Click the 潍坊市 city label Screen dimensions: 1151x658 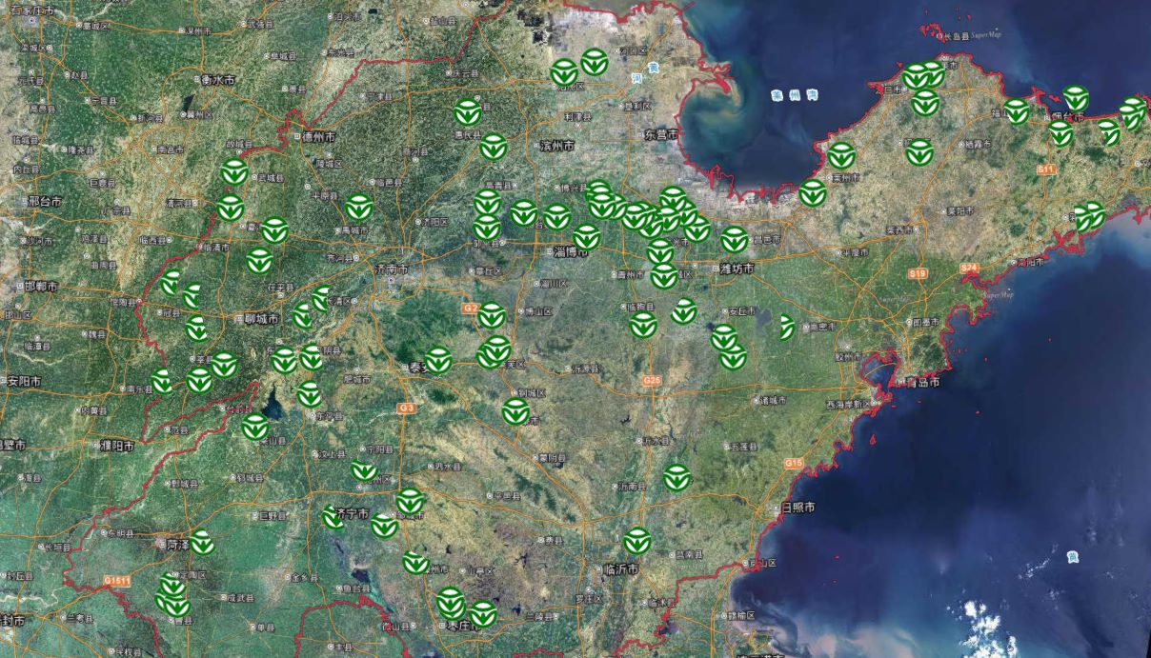click(737, 269)
